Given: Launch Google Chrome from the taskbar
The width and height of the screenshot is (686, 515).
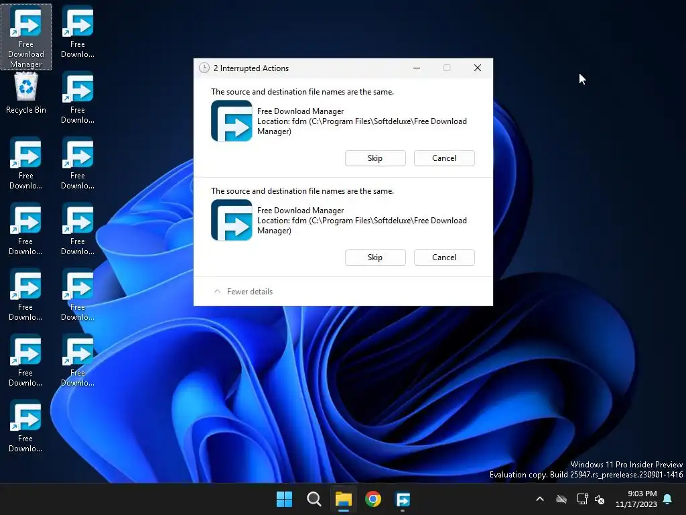Looking at the screenshot, I should click(x=372, y=499).
